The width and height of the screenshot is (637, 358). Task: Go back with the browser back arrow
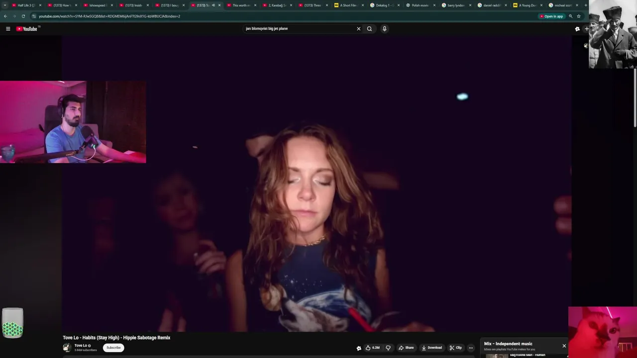tap(5, 16)
